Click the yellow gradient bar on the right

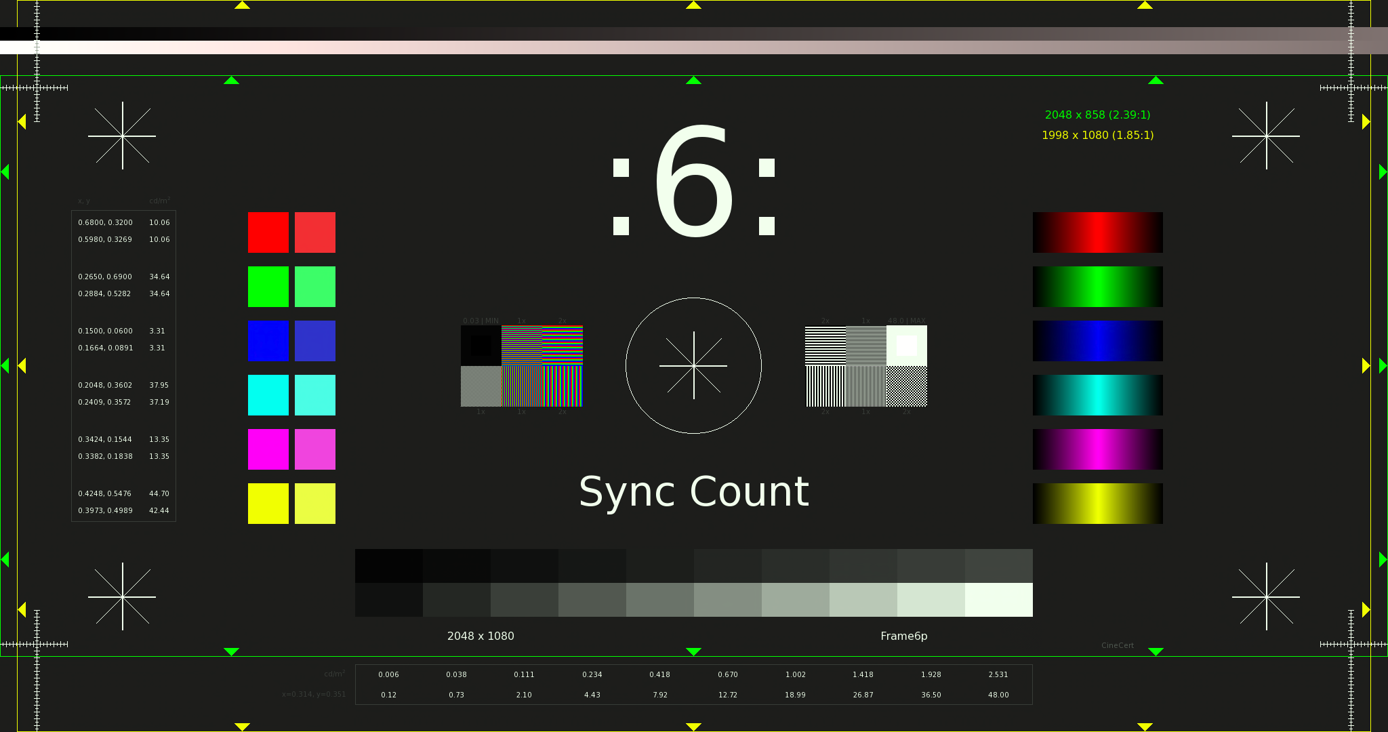click(x=1097, y=504)
